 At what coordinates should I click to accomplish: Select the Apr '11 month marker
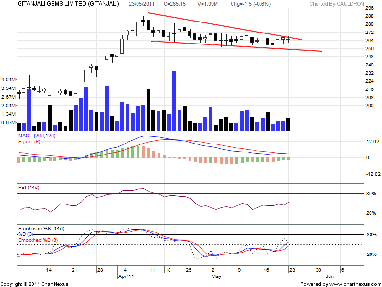coord(127,276)
